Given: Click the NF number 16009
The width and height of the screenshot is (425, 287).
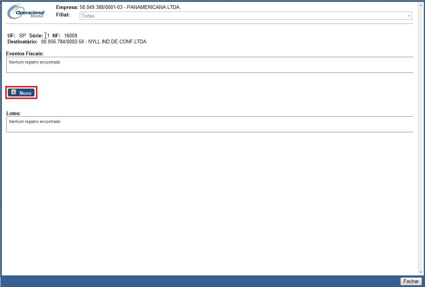Looking at the screenshot, I should [x=70, y=36].
